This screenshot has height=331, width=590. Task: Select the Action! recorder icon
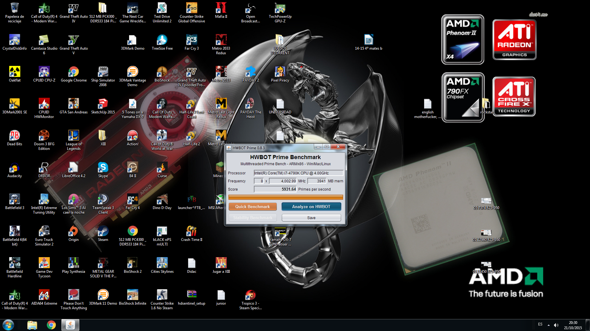[x=132, y=138]
